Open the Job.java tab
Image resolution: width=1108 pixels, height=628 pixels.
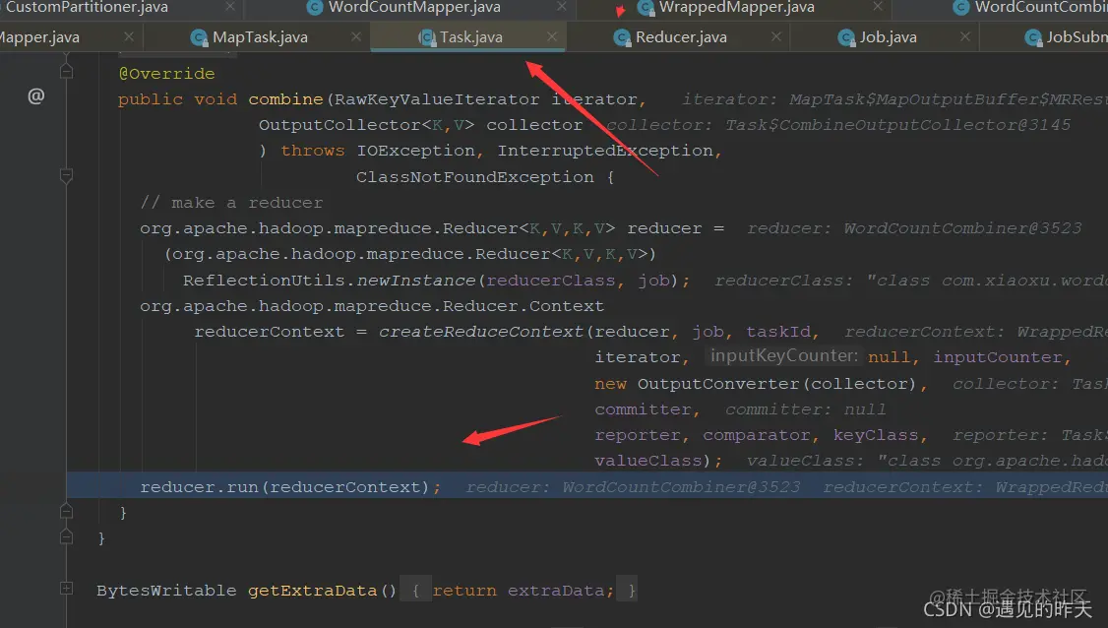click(x=888, y=37)
